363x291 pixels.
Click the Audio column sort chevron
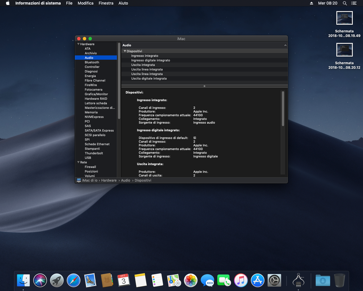coord(285,45)
